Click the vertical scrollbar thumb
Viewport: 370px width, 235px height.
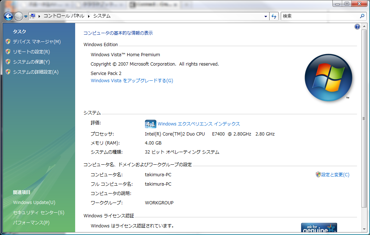364,119
